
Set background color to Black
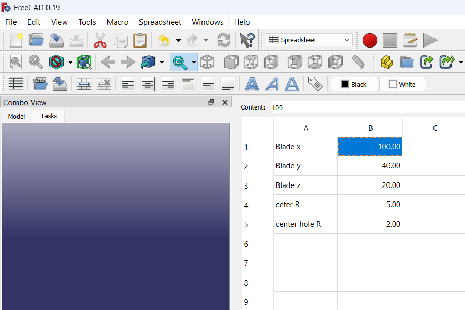[x=354, y=84]
